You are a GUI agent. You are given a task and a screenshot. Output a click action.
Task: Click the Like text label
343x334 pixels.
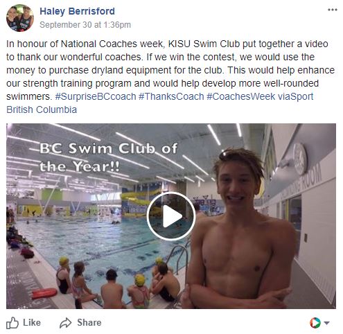pos(32,322)
